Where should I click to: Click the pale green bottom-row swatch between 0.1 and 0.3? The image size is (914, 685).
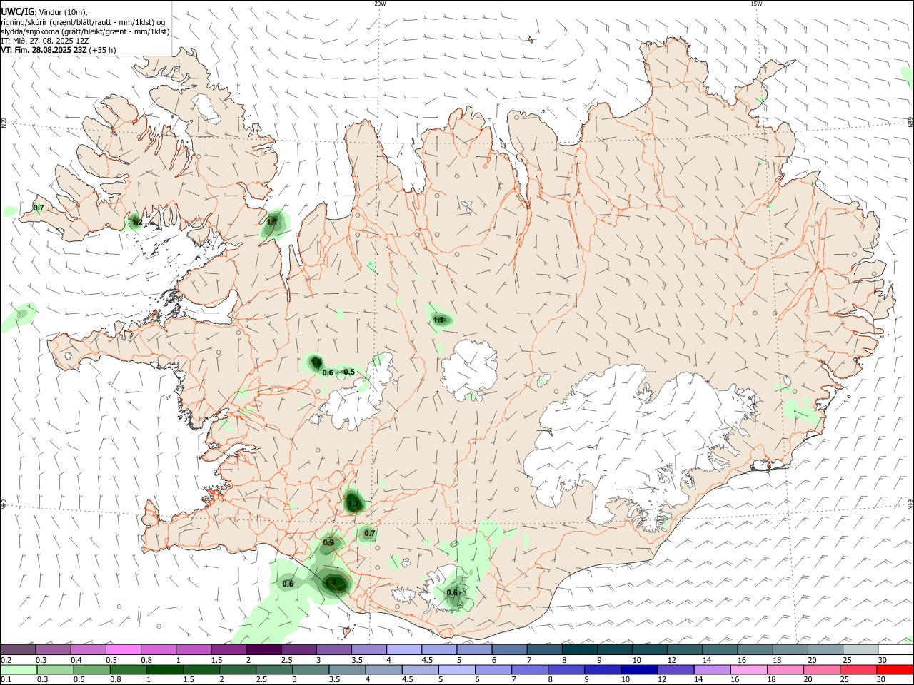pyautogui.click(x=20, y=670)
